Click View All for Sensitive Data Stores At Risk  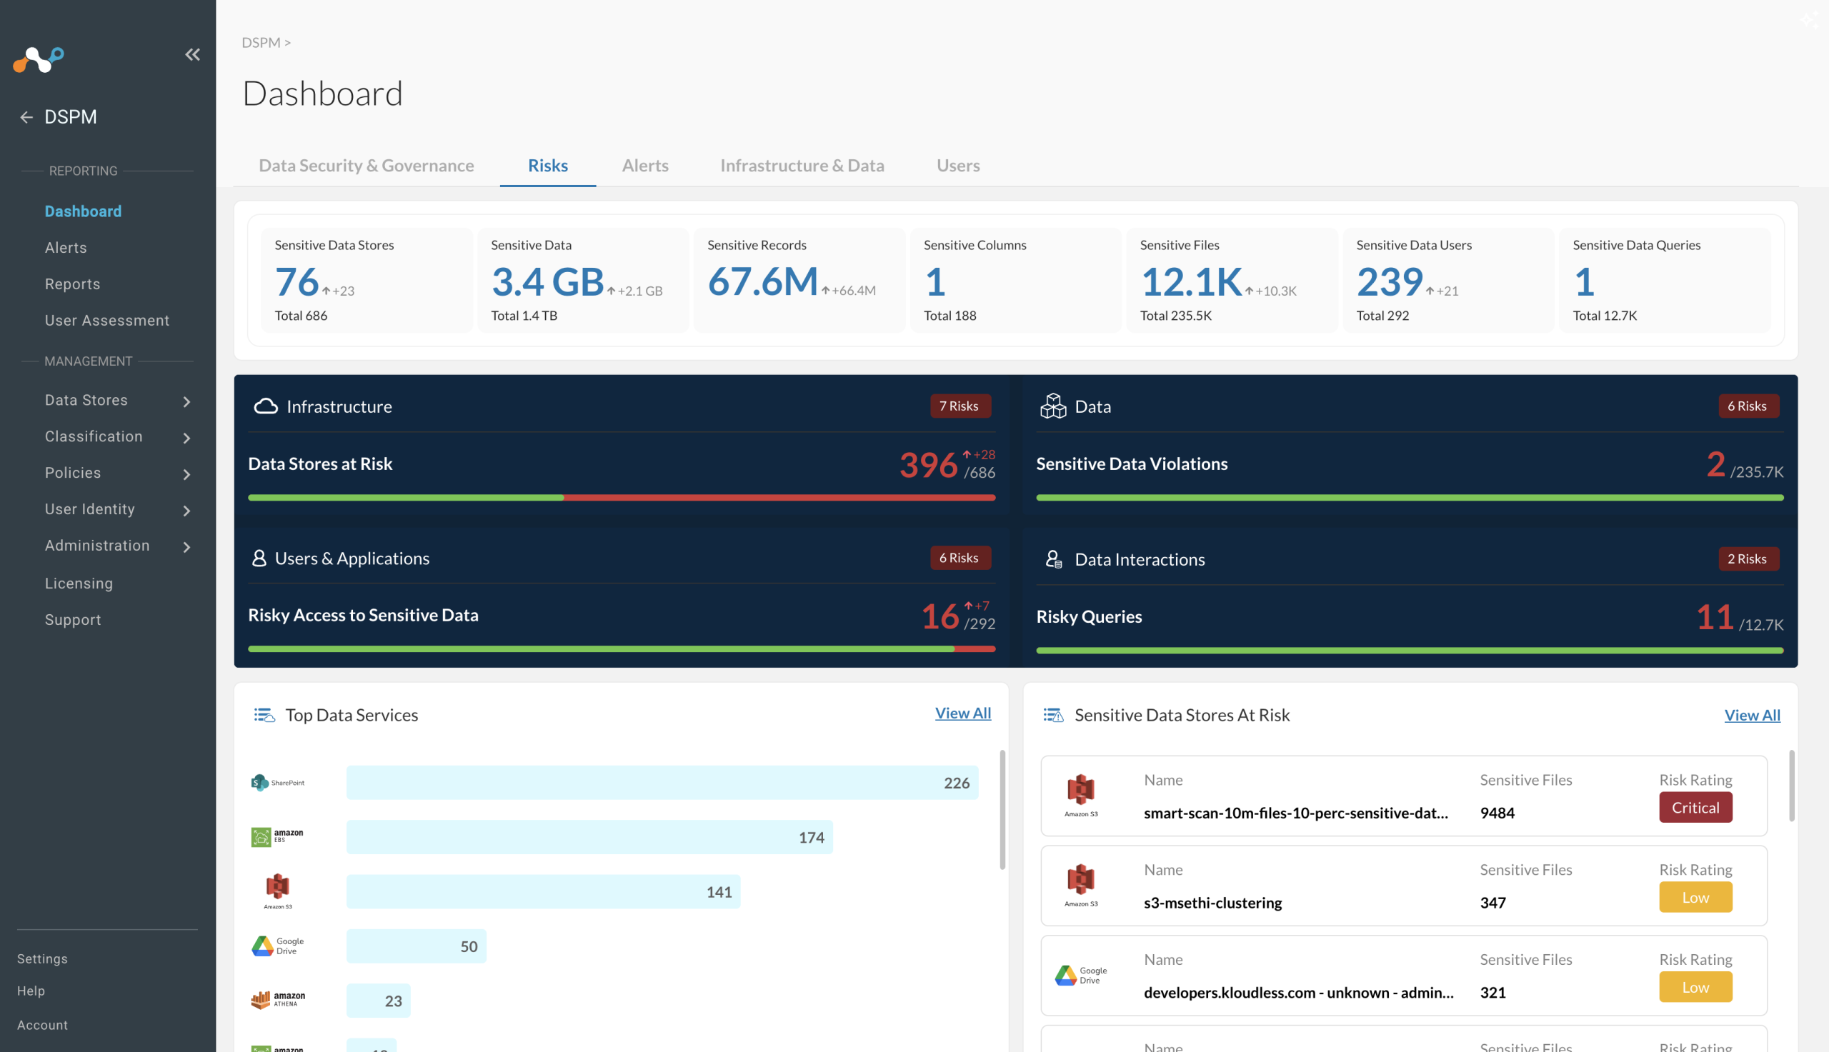(x=1752, y=715)
